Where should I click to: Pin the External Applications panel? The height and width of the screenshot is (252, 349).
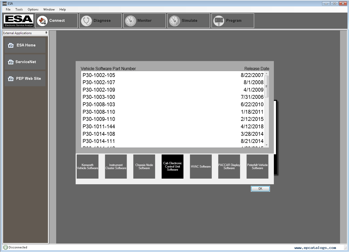(x=46, y=33)
